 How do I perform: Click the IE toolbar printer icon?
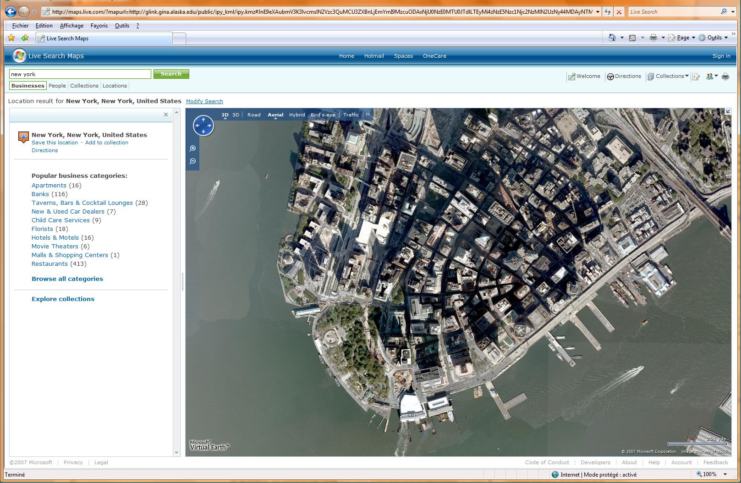tap(653, 38)
